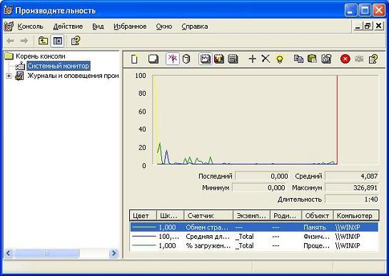Click Производительность title bar icon
Image resolution: width=389 pixels, height=276 pixels.
coord(8,10)
